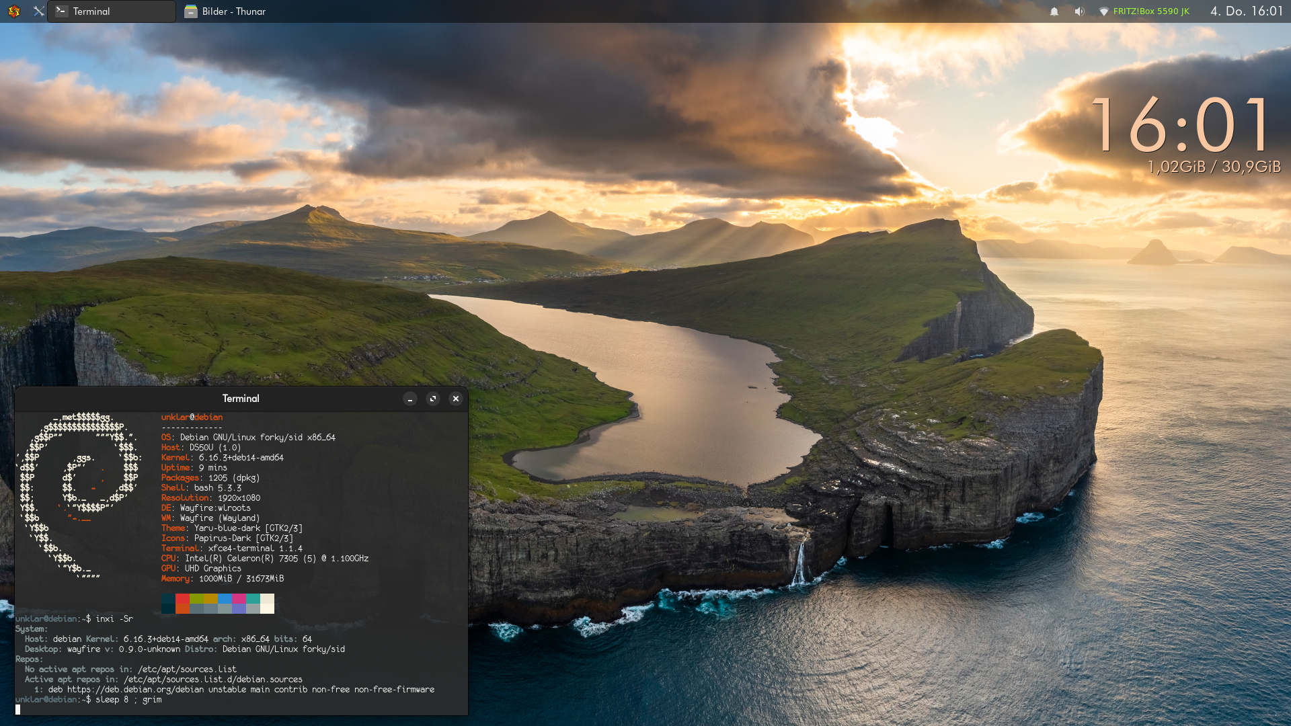Open the notification bell in the panel
The width and height of the screenshot is (1291, 726).
coord(1054,11)
